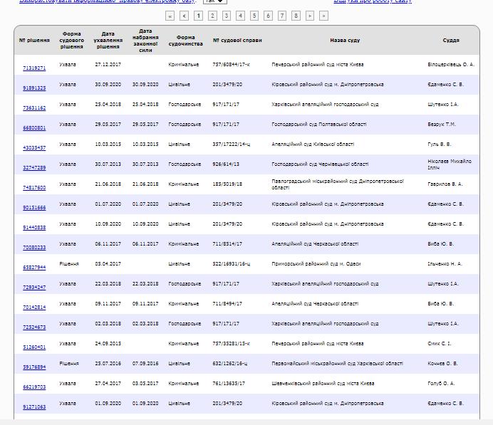Open decision 70142814 link
Image resolution: width=493 pixels, height=425 pixels.
click(x=34, y=308)
